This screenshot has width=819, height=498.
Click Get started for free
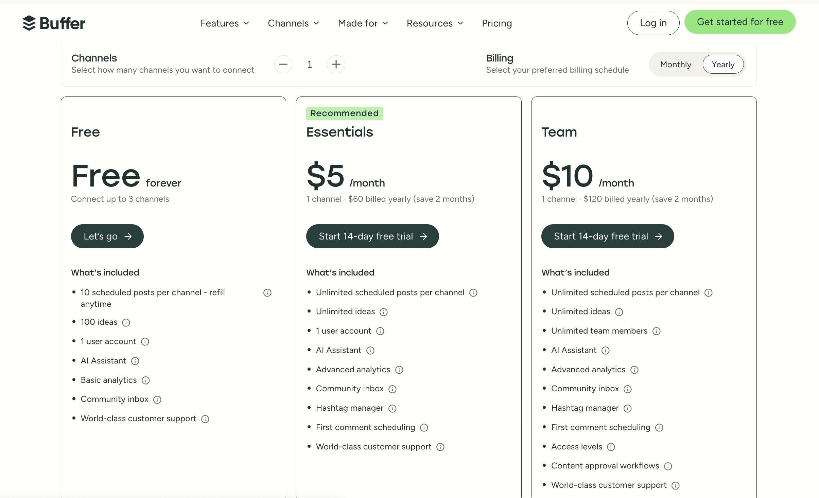click(740, 22)
